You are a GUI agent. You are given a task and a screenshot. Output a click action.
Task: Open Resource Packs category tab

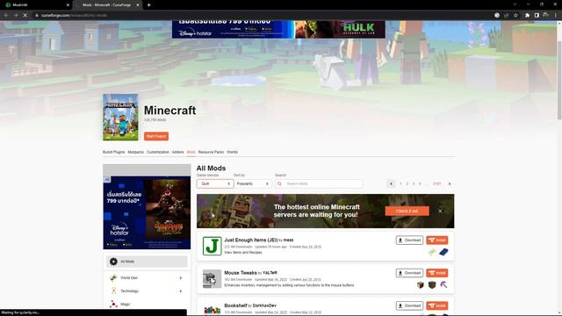[211, 152]
